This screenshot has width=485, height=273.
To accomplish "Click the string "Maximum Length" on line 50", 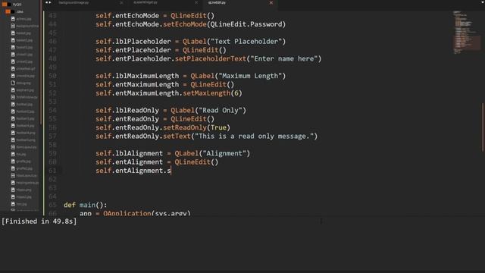I will (x=250, y=76).
